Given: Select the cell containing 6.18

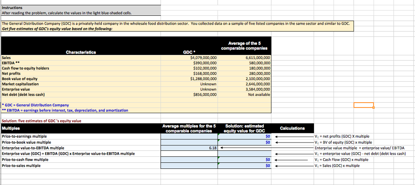Looking at the screenshot, I should pyautogui.click(x=189, y=148).
